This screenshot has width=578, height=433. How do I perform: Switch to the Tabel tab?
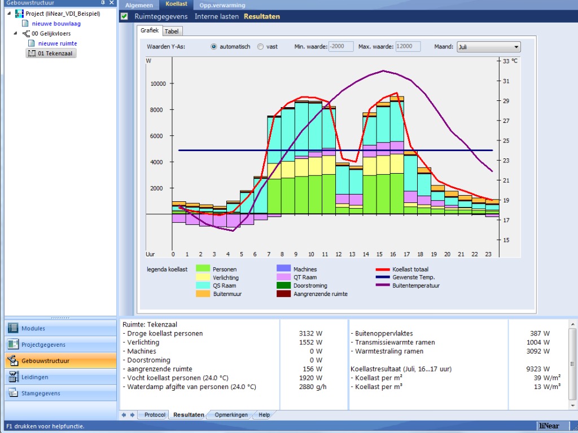pyautogui.click(x=172, y=32)
